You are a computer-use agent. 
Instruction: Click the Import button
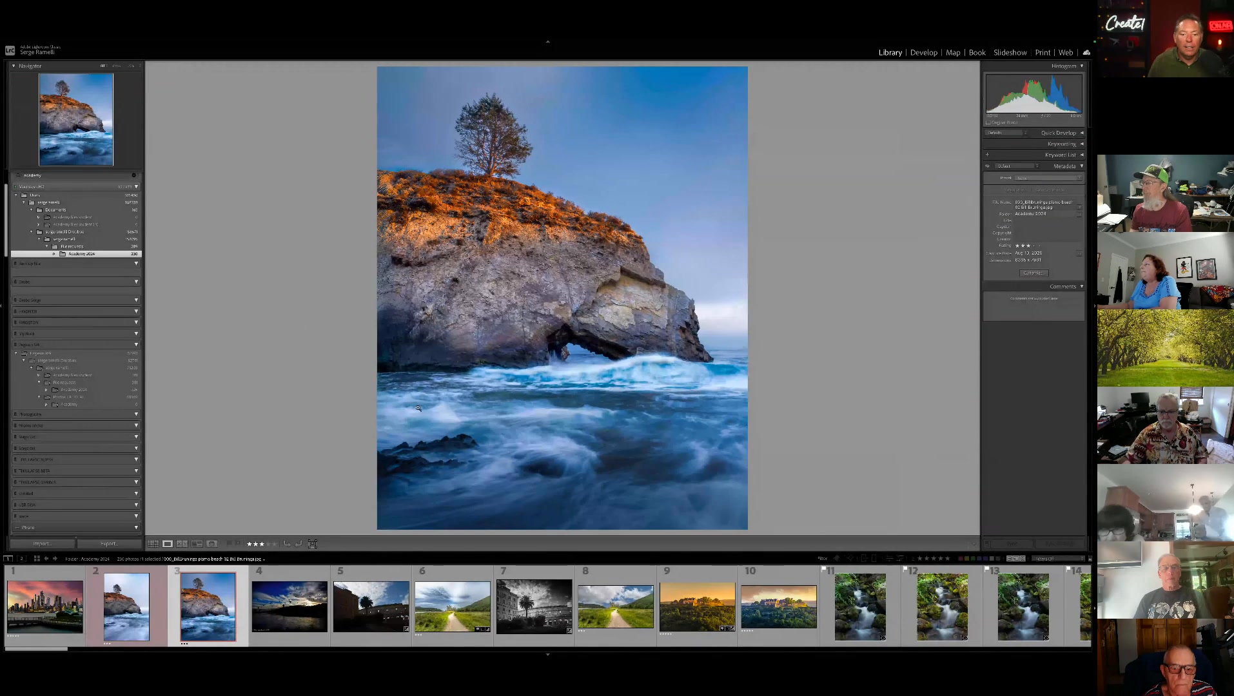coord(42,544)
